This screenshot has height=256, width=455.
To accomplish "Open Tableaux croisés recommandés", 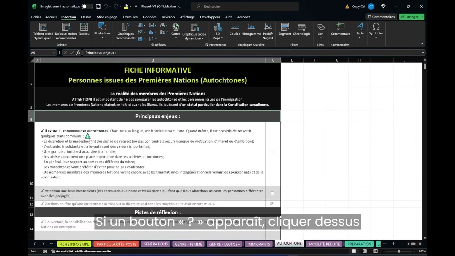I will pyautogui.click(x=66, y=31).
